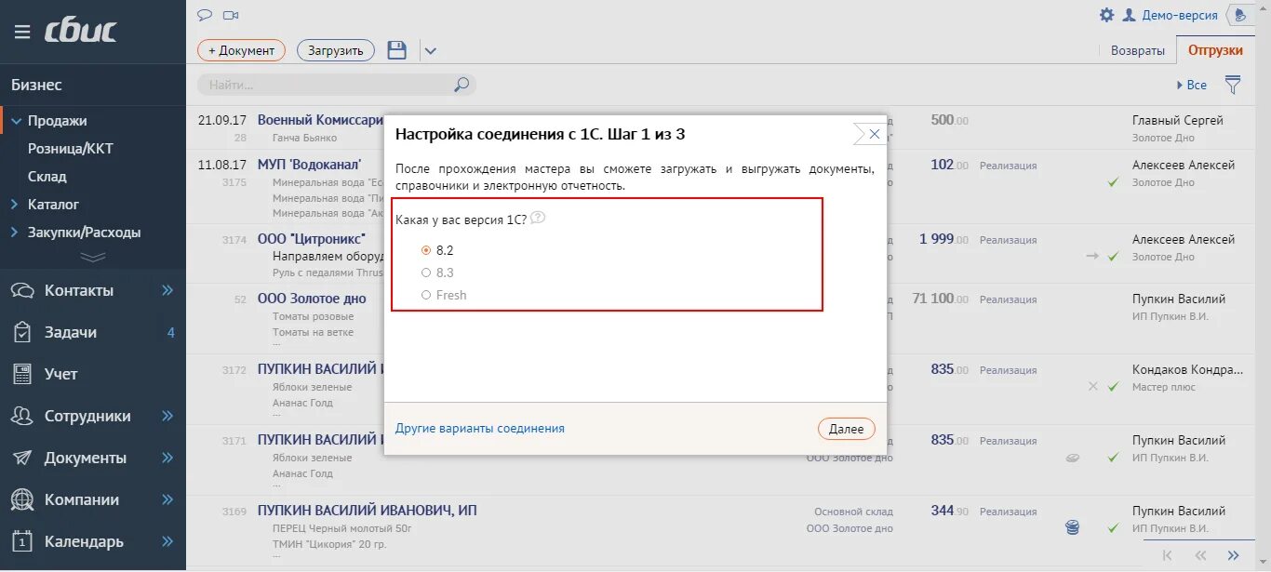Screen dimensions: 1271x572
Task: Open the chat bubble icon
Action: [205, 15]
